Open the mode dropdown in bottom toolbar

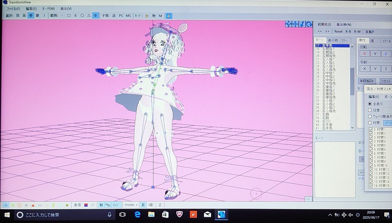click(x=131, y=205)
